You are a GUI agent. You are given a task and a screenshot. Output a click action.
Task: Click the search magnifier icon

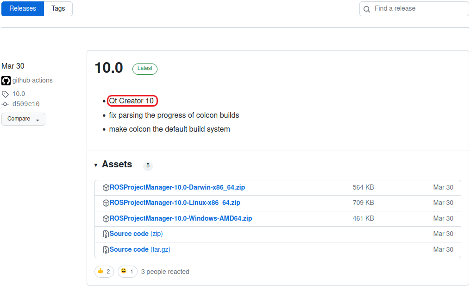tap(367, 9)
